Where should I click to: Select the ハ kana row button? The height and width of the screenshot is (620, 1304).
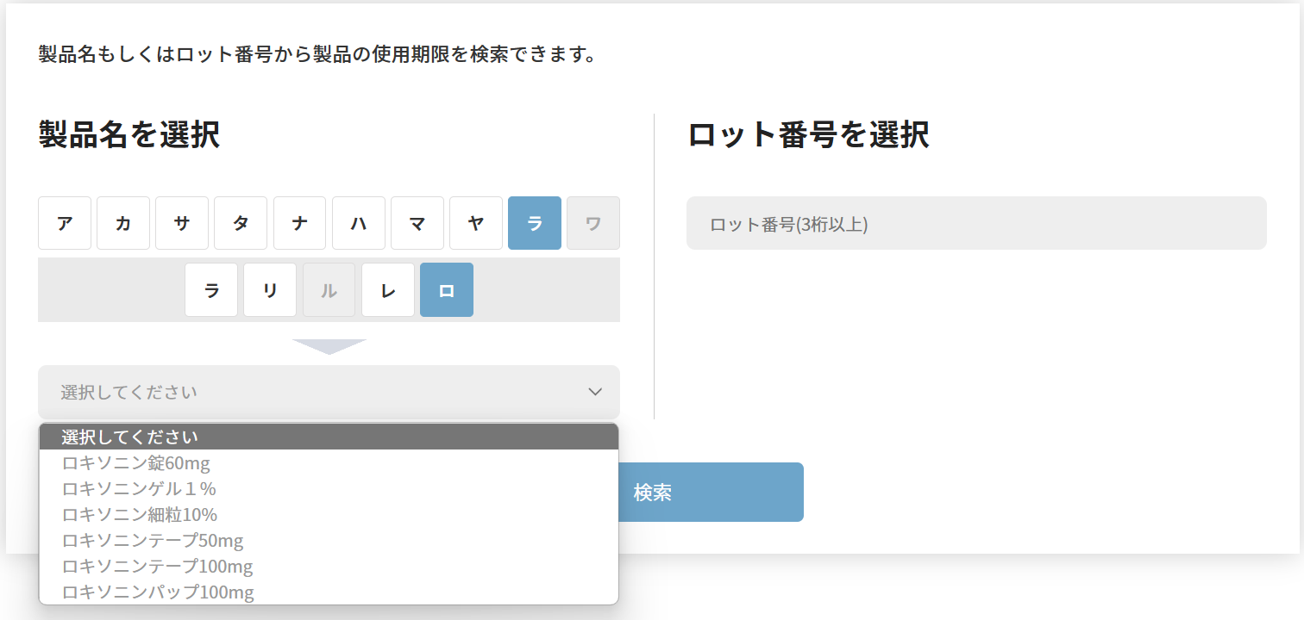pyautogui.click(x=359, y=223)
